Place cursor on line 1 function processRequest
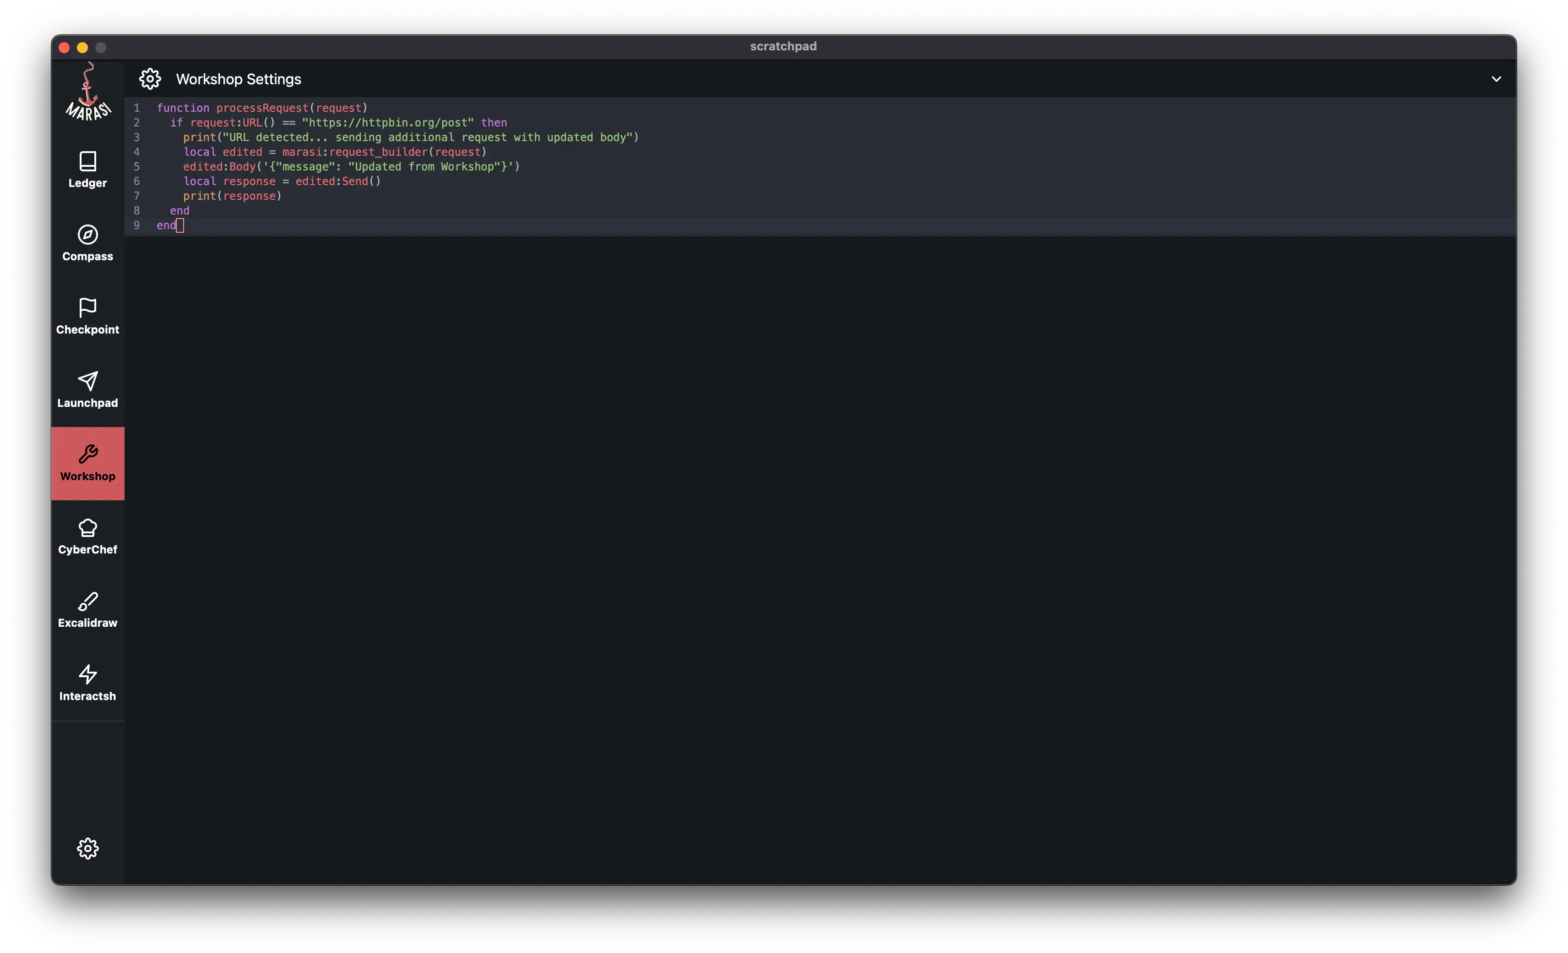1568x953 pixels. click(262, 108)
